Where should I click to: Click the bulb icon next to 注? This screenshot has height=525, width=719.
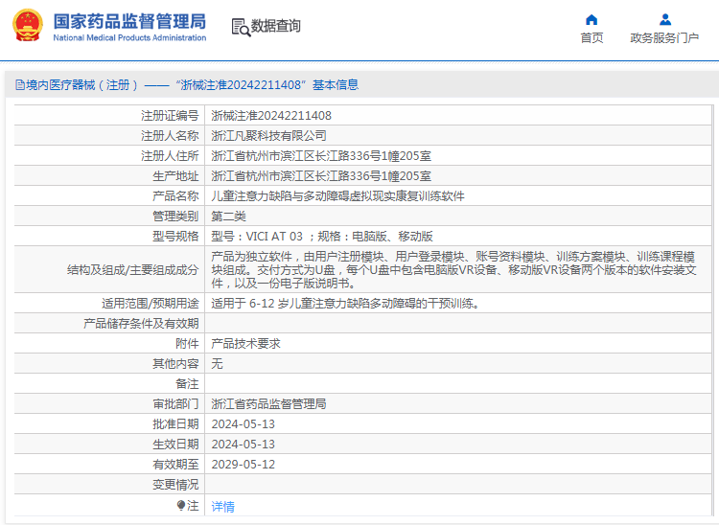coord(181,505)
